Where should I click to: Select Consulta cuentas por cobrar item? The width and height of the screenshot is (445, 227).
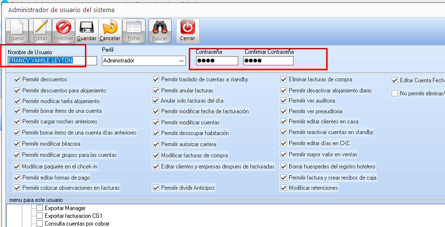77,224
